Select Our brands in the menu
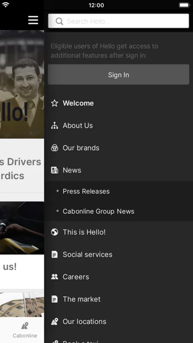The width and height of the screenshot is (193, 343). click(118, 148)
